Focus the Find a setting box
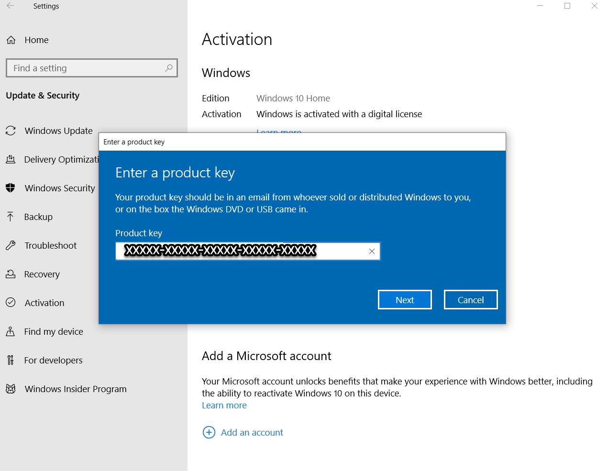Screen dimensions: 608x471 (x=86, y=68)
